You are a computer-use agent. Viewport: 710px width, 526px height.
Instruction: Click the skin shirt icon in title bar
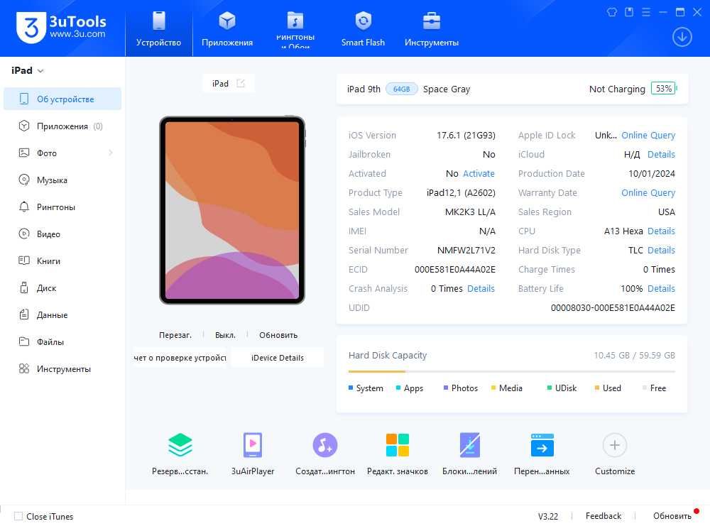(x=612, y=12)
